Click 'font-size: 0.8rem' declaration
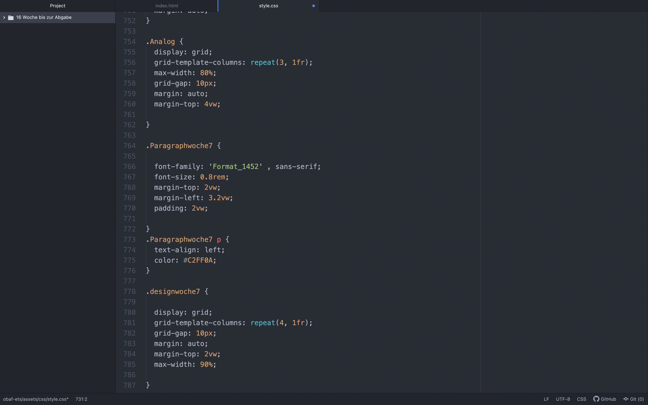Viewport: 648px width, 405px height. coord(191,177)
